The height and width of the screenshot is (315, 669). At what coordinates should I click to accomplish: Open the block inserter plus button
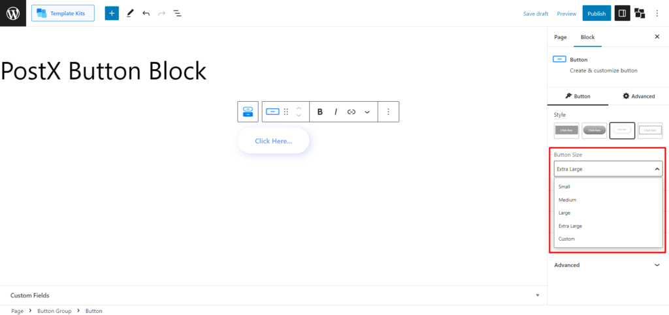click(x=112, y=13)
